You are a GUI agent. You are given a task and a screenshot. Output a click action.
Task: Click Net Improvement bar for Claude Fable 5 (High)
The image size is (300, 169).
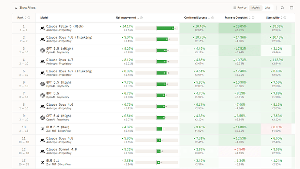pyautogui.click(x=157, y=28)
